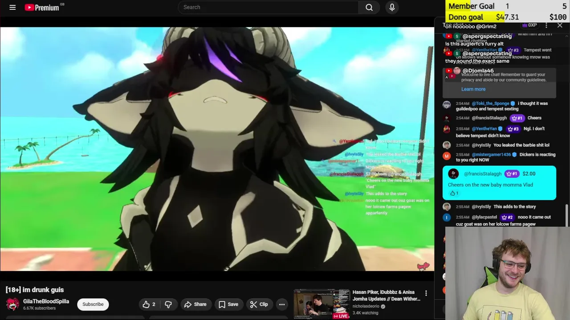
Task: Open the live chat three-dot options
Action: click(546, 25)
